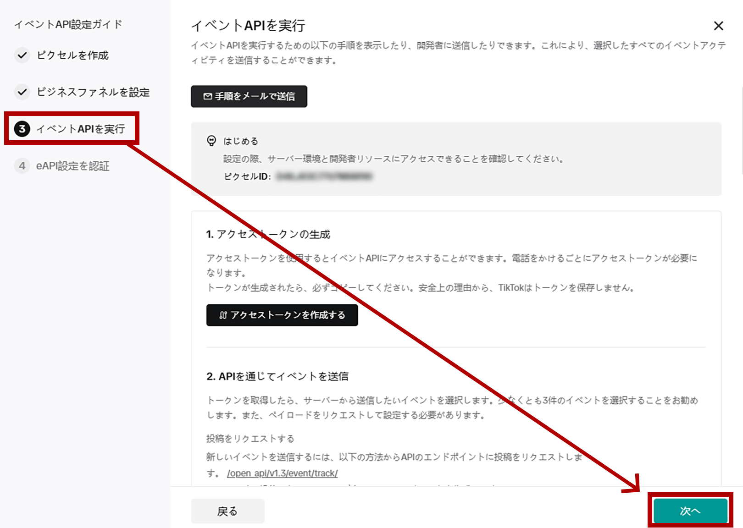The height and width of the screenshot is (528, 743).
Task: Click the checkmark icon next to ピクセルを作成
Action: [x=22, y=55]
